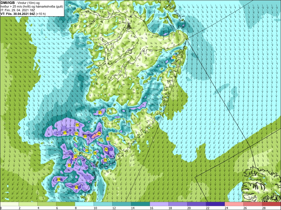Choose the 22–24 m/s deep indigo swatch
The height and width of the screenshot is (210, 281).
[x=216, y=204]
